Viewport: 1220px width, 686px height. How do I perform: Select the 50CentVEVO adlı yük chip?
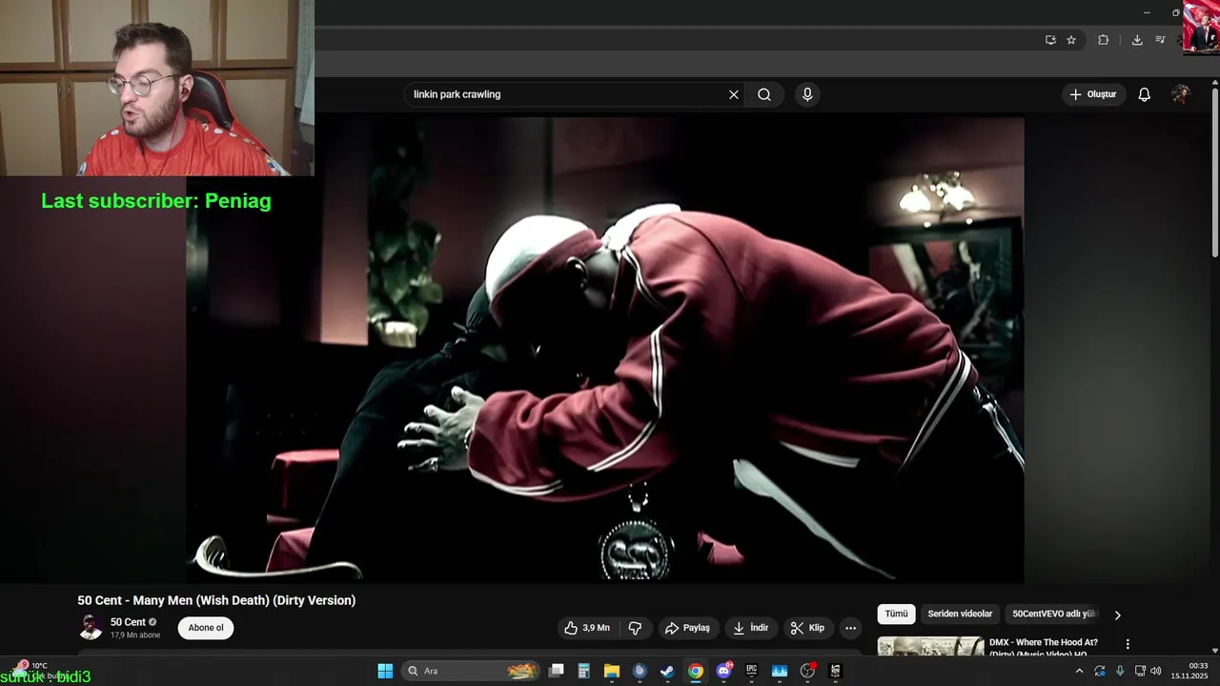[1055, 615]
